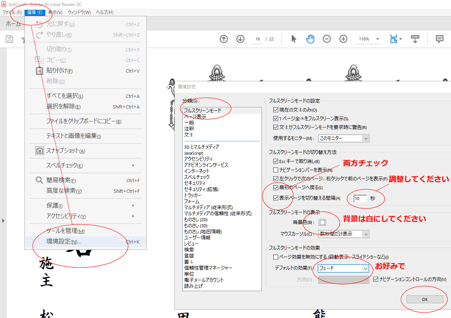Click the save document icon
The height and width of the screenshot is (318, 451).
click(9, 39)
